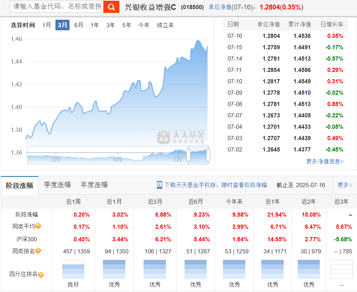Select the 6月 time range
The image size is (357, 292).
pyautogui.click(x=79, y=25)
